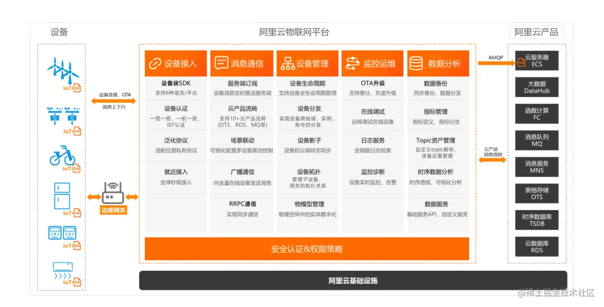Click the 云产品流转 item
This screenshot has height=307, width=604.
tap(242, 108)
